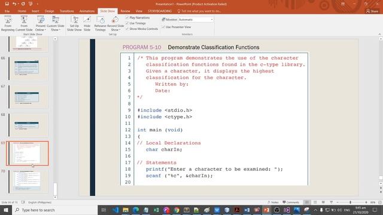Switch to Reading View

pyautogui.click(x=323, y=202)
